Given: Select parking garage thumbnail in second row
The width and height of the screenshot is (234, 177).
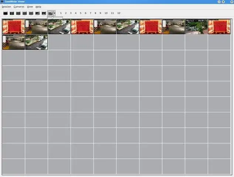Looking at the screenshot, I should (x=14, y=42).
